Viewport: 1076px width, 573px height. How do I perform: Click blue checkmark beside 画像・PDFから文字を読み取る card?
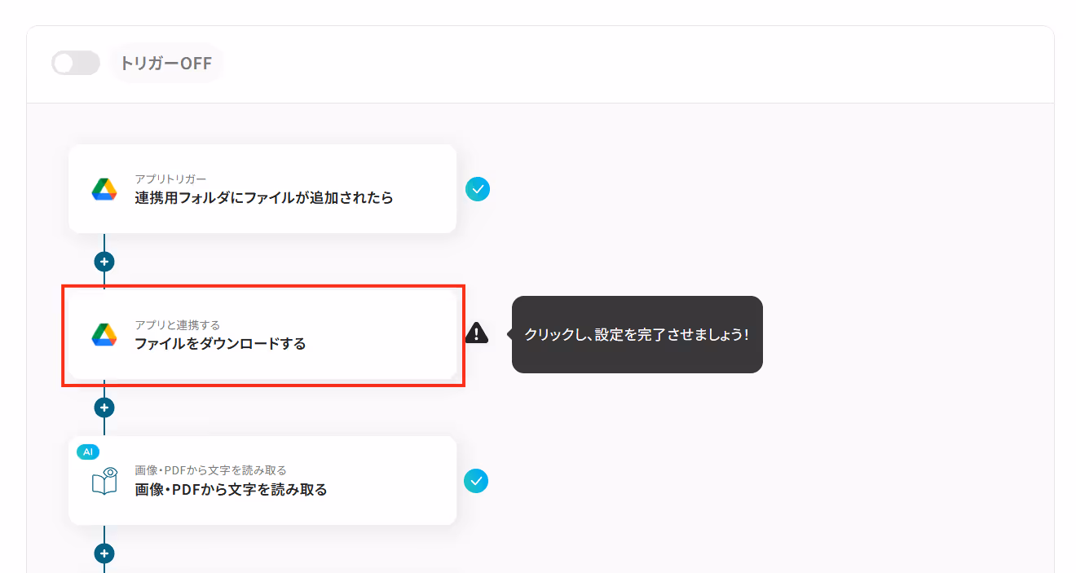click(477, 481)
